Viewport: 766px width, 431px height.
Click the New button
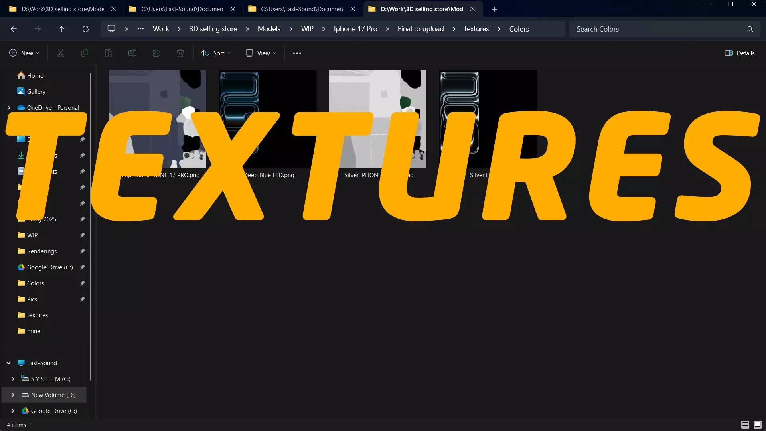pyautogui.click(x=24, y=53)
